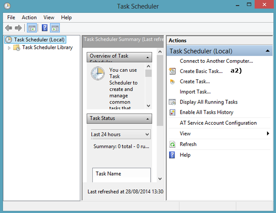Expand the Task Scheduler Library tree node
This screenshot has height=213, width=276.
9,48
